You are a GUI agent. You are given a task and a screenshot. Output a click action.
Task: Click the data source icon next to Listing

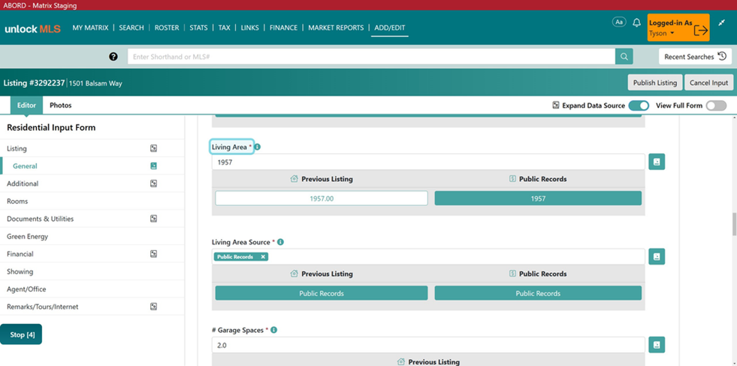(153, 148)
